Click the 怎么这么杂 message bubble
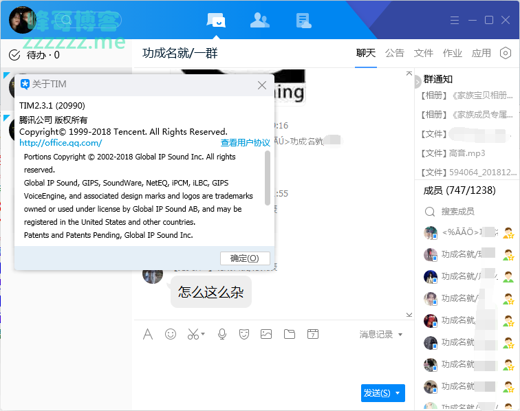 tap(211, 292)
